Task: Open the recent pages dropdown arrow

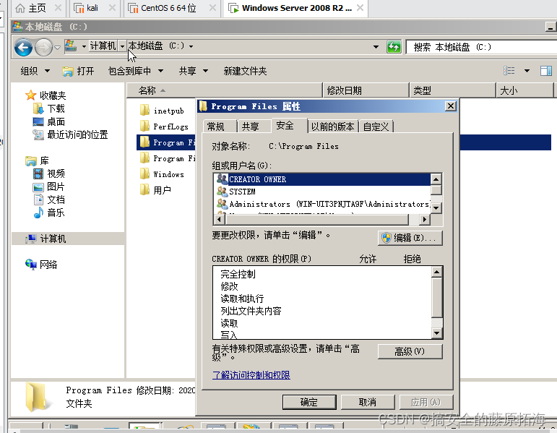Action: [x=57, y=47]
